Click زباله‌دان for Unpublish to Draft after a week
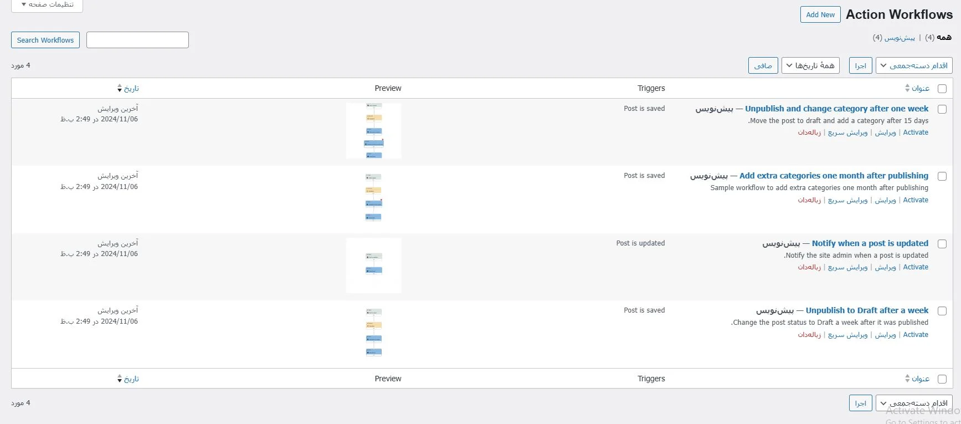The image size is (961, 424). 809,335
